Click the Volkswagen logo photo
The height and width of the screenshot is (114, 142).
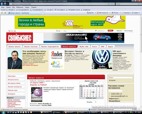point(102,60)
